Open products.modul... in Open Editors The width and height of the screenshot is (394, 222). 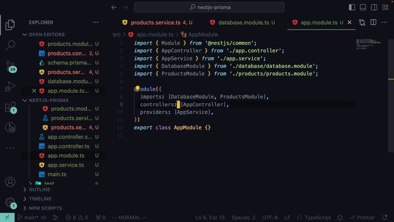click(70, 44)
